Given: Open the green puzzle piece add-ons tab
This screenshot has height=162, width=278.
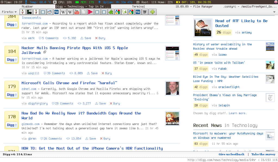Looking at the screenshot, I should [x=111, y=12].
